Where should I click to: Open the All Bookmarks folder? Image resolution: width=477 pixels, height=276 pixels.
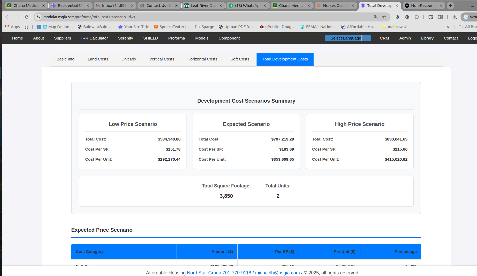point(468,27)
